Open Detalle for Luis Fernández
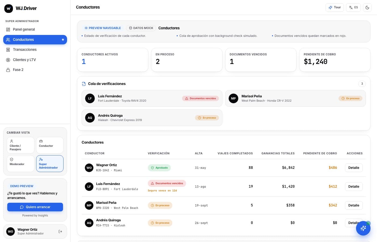The image size is (377, 242). (x=354, y=187)
